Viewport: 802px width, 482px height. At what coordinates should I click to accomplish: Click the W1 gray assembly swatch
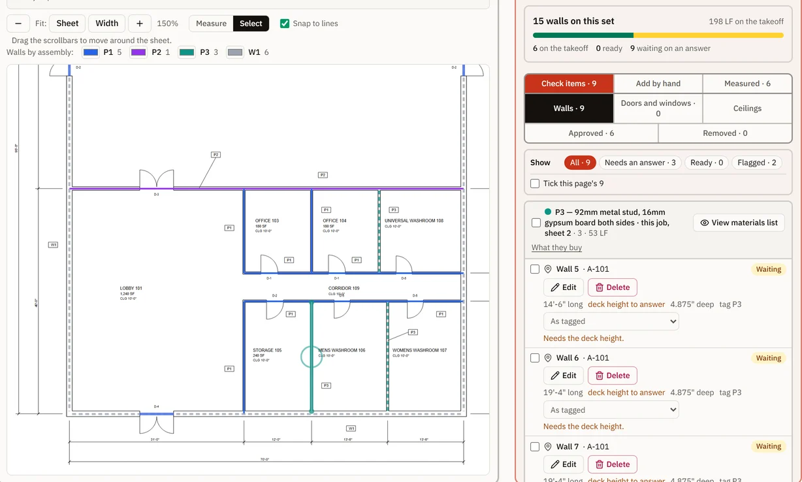pyautogui.click(x=235, y=52)
